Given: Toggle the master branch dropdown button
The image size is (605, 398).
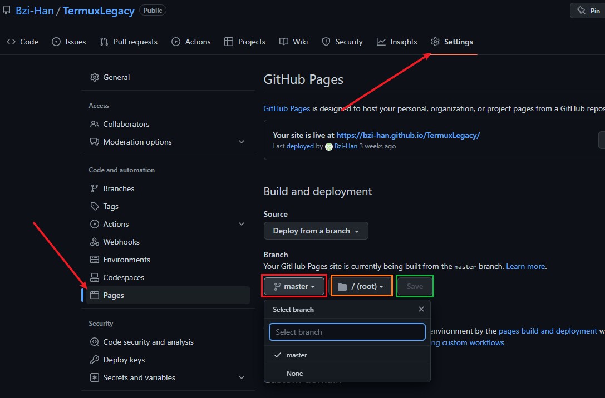Looking at the screenshot, I should (x=294, y=286).
